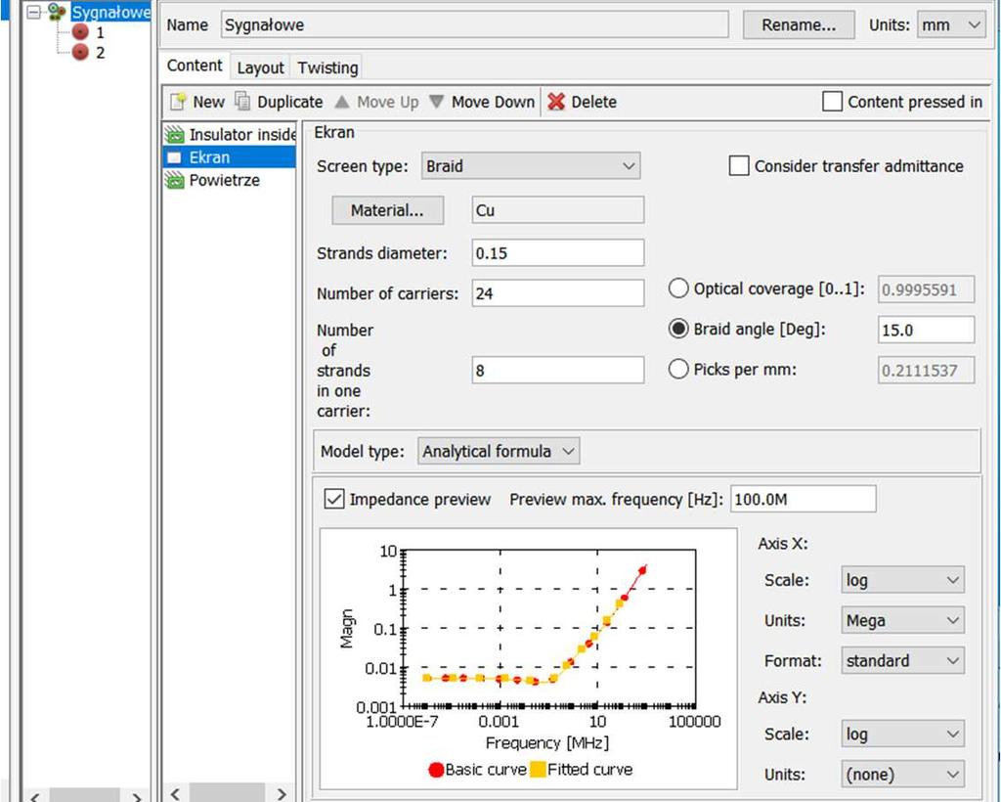Open the Units mm dropdown
The image size is (1001, 802).
click(951, 24)
